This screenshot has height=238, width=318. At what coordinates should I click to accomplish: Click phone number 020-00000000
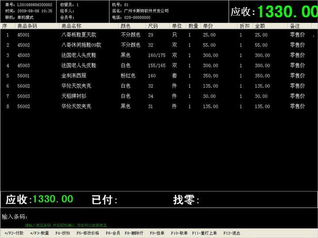[x=137, y=18]
